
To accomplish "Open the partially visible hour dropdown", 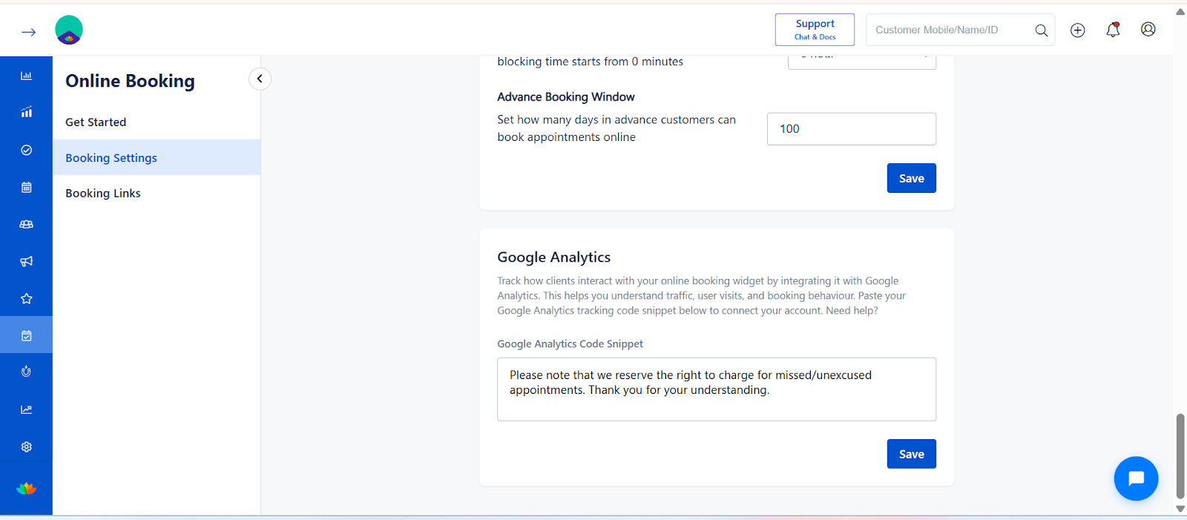I will (862, 61).
